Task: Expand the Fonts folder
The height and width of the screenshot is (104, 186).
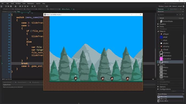Action: (158, 26)
